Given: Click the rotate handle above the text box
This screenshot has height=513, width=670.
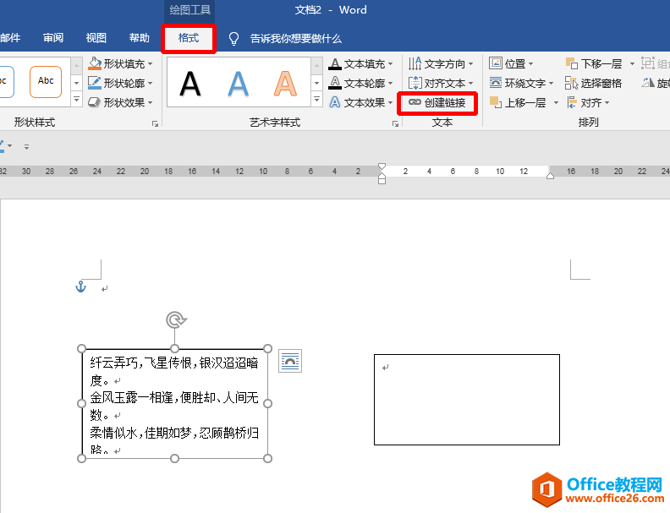Looking at the screenshot, I should point(175,319).
